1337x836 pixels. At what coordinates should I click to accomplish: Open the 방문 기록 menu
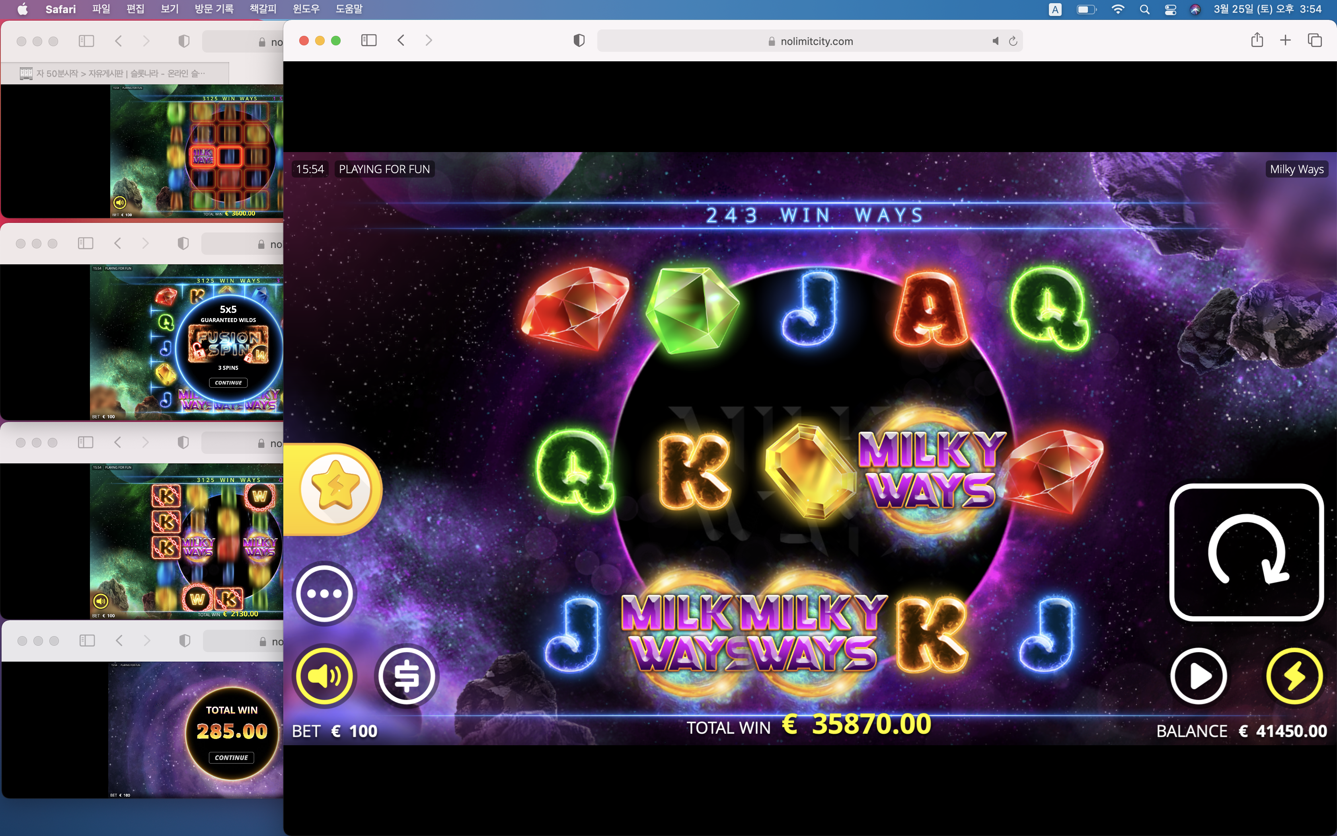214,9
